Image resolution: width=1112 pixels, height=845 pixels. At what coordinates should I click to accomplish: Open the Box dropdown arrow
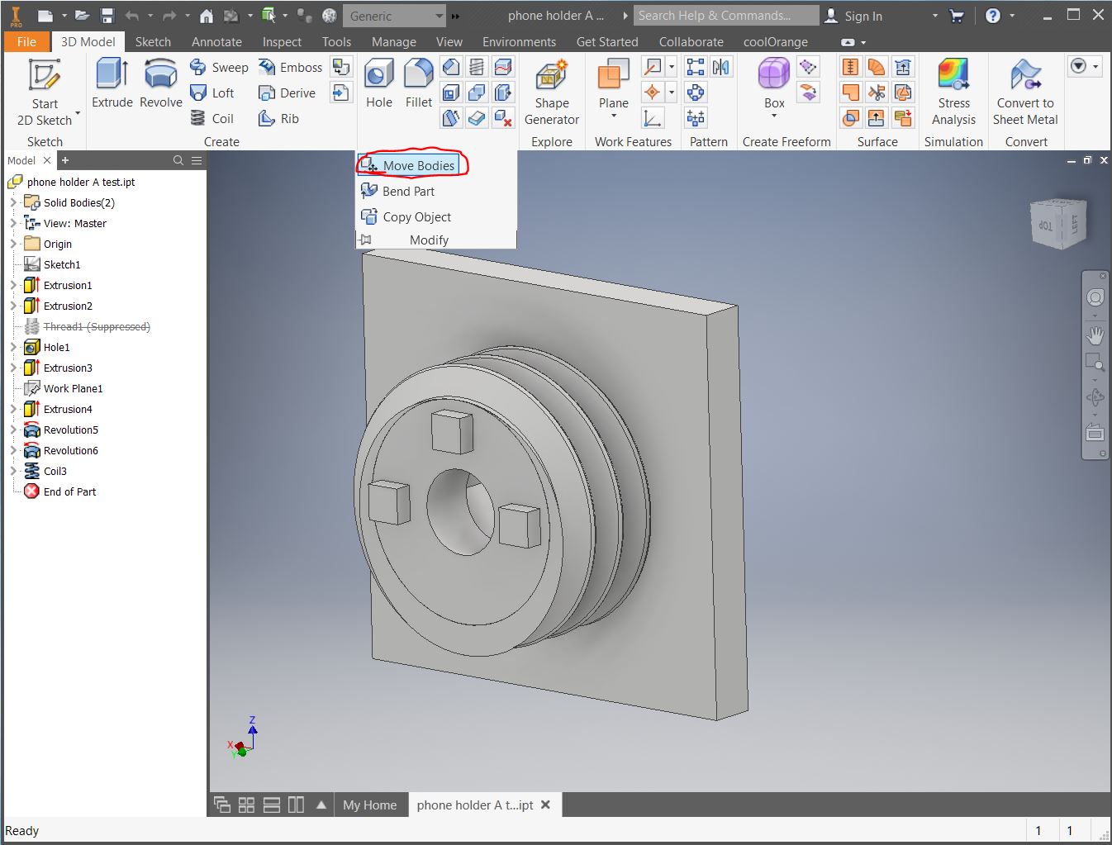click(x=774, y=116)
